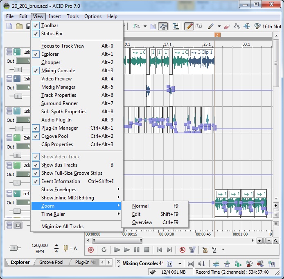Click the Record button in transport bar

(x=91, y=249)
